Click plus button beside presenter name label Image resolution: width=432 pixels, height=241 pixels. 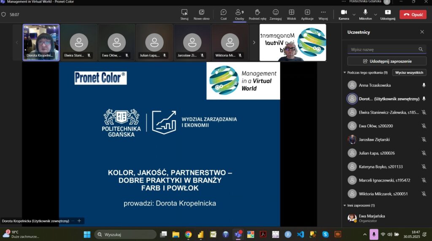[79, 221]
